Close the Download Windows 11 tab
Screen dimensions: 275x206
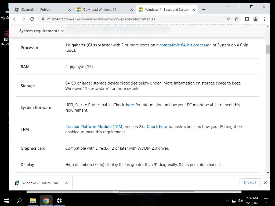132,10
